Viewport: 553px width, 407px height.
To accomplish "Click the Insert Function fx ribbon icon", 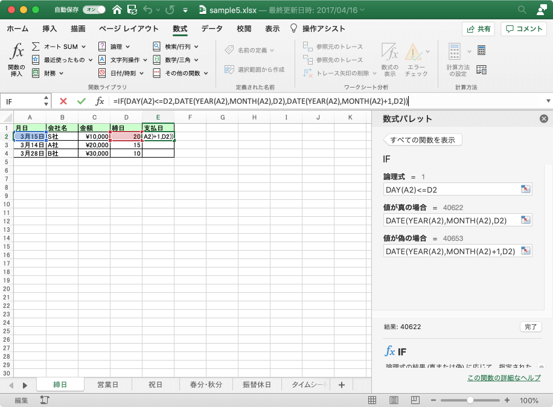I will coord(16,51).
